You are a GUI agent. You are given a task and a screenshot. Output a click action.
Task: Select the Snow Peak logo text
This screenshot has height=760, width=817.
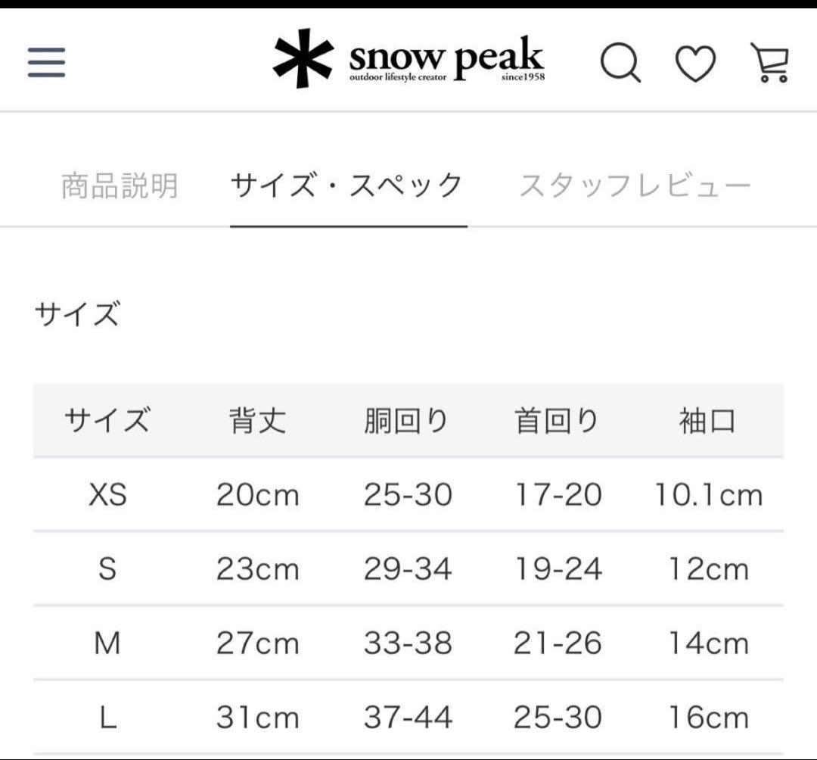pyautogui.click(x=446, y=53)
